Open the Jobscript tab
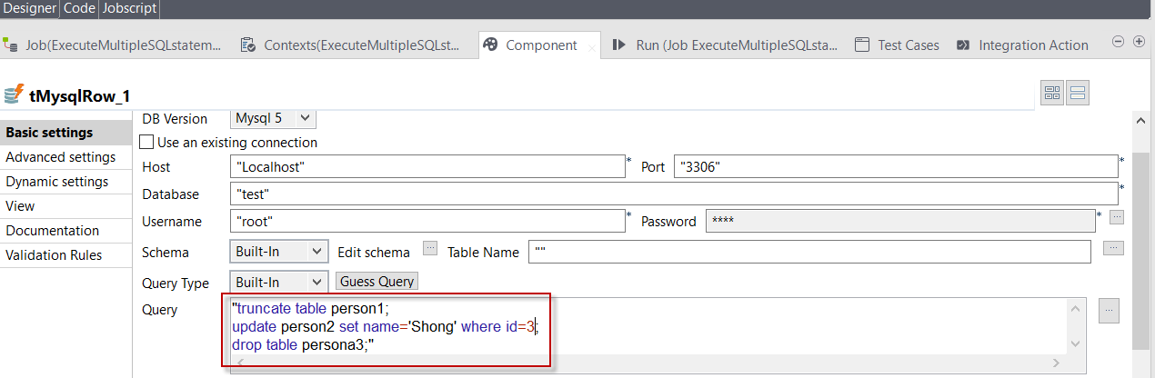The height and width of the screenshot is (378, 1155). pyautogui.click(x=129, y=8)
